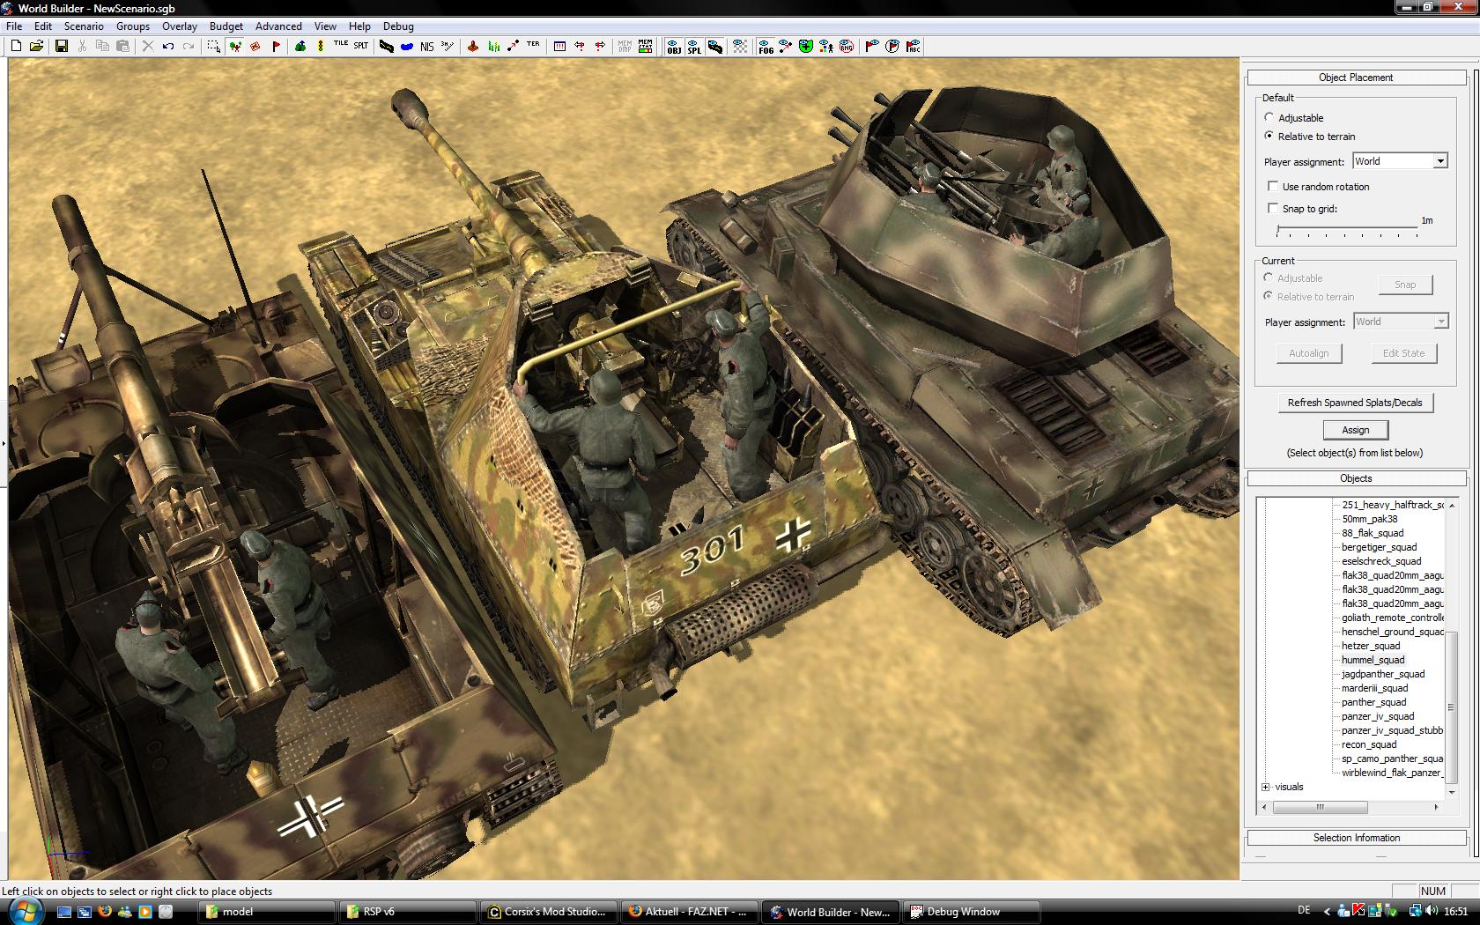
Task: Open the Selection Information panel header
Action: tap(1356, 838)
